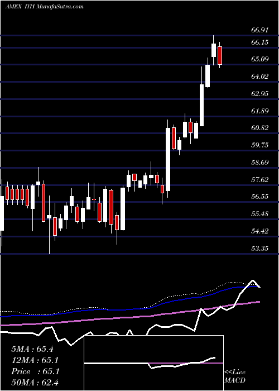Click the 65.09 price axis label

tap(260, 59)
